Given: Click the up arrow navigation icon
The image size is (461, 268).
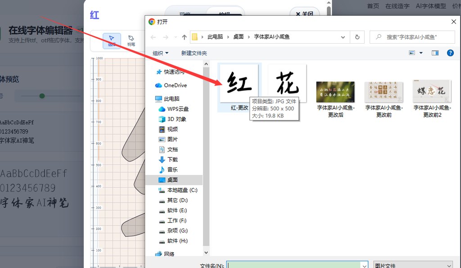Looking at the screenshot, I should 185,37.
